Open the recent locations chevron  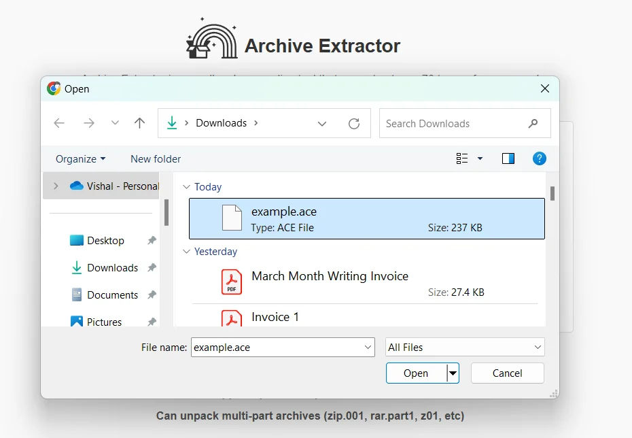click(x=115, y=123)
